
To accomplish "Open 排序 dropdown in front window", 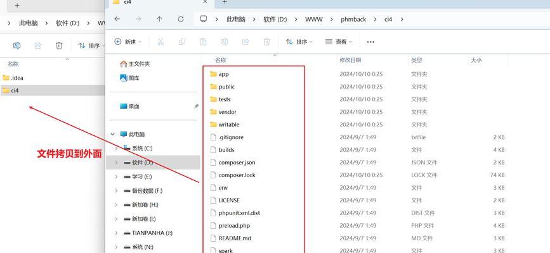I will pos(299,42).
